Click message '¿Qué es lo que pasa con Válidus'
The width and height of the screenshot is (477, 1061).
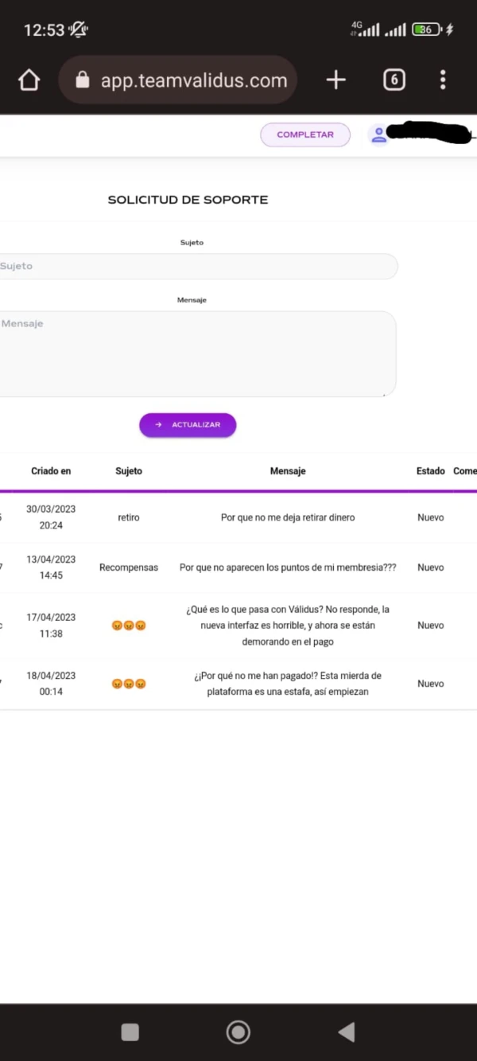(x=288, y=626)
